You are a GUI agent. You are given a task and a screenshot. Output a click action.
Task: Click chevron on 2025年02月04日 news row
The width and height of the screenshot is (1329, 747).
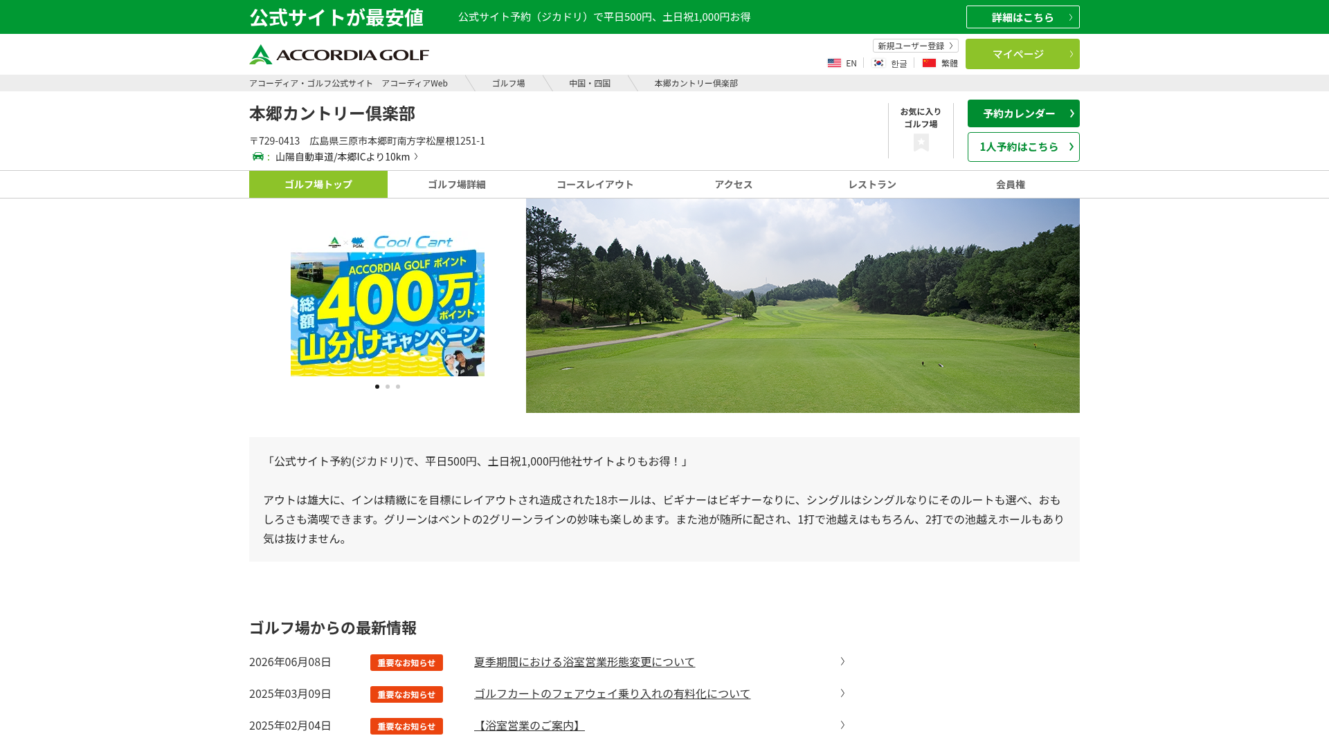[x=842, y=725]
